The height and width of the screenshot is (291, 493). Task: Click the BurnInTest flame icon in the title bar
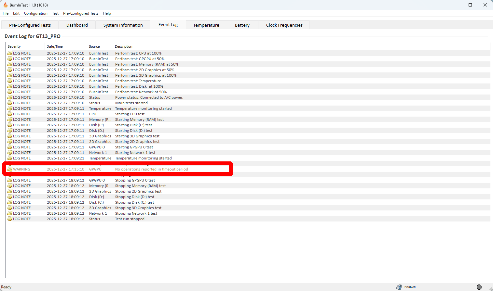pos(5,5)
